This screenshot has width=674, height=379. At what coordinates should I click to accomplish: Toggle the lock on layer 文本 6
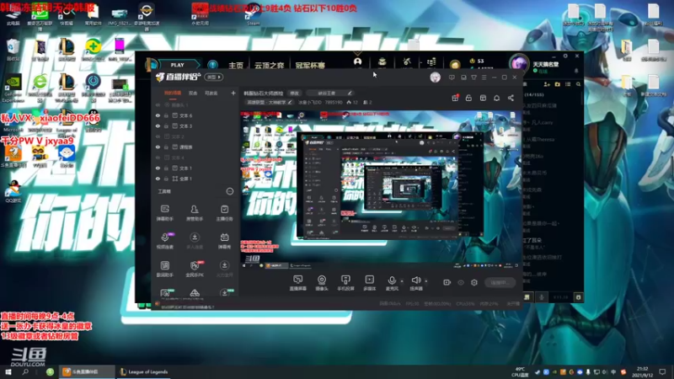click(166, 115)
